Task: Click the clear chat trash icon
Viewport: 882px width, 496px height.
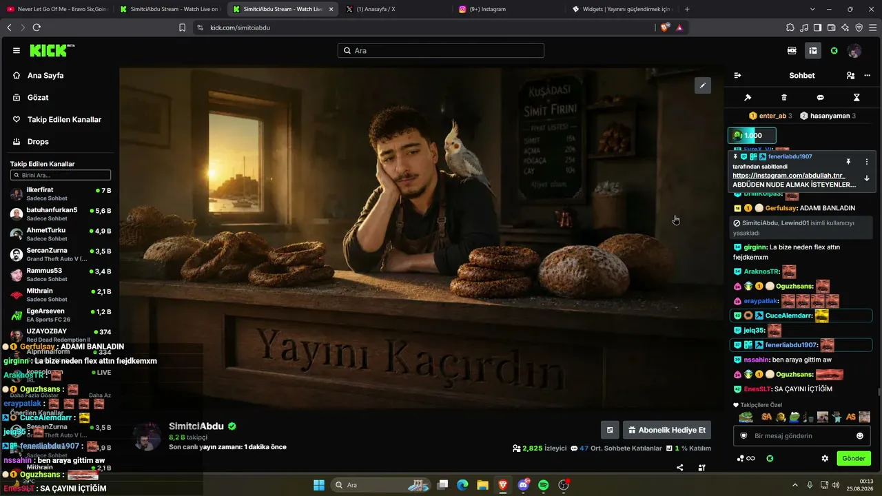Action: click(784, 98)
